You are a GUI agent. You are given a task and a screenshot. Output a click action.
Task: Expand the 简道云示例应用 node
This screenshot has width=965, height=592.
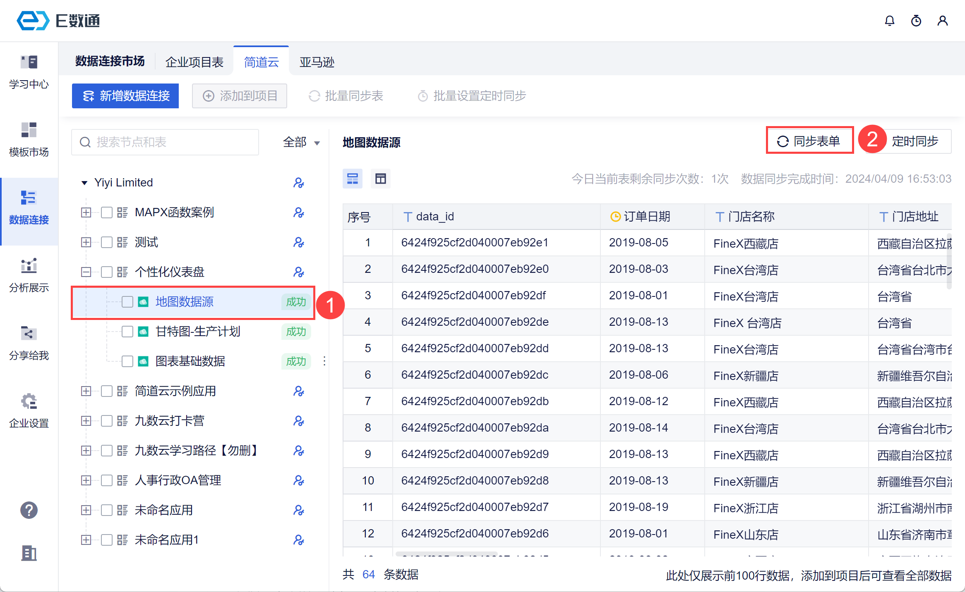point(86,391)
